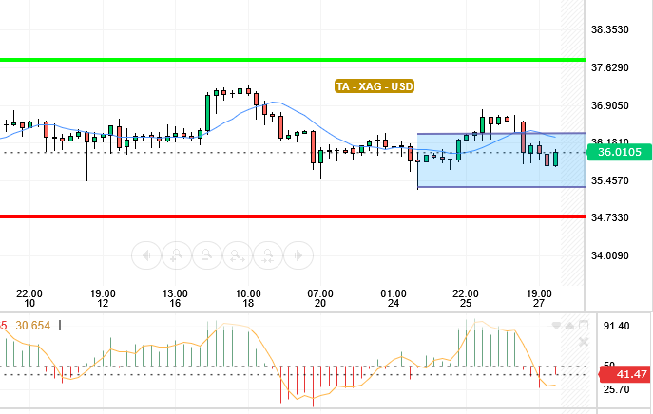This screenshot has height=414, width=653.
Task: Select the red horizontal support line
Action: point(292,216)
